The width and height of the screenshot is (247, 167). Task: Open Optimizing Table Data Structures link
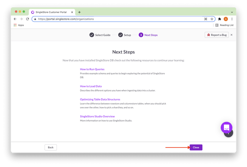(100, 99)
